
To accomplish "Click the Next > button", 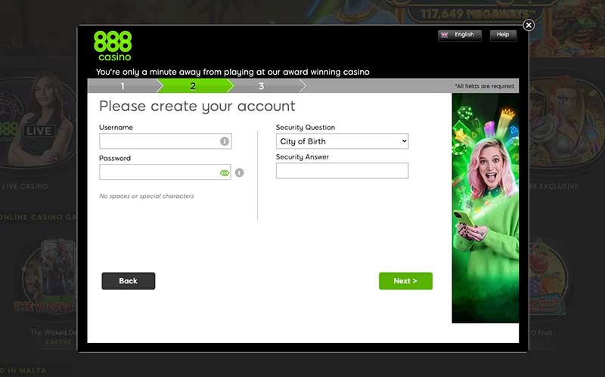I will [x=405, y=281].
